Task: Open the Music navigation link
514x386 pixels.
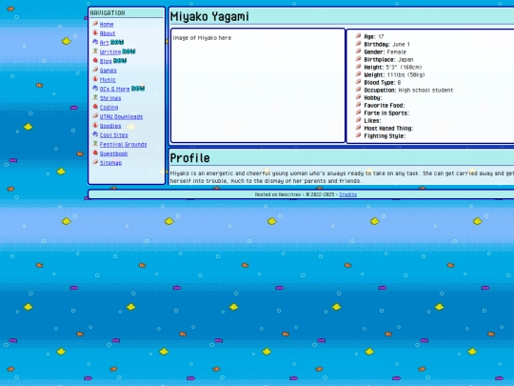Action: click(108, 80)
